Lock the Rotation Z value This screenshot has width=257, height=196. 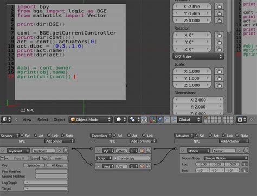[219, 49]
